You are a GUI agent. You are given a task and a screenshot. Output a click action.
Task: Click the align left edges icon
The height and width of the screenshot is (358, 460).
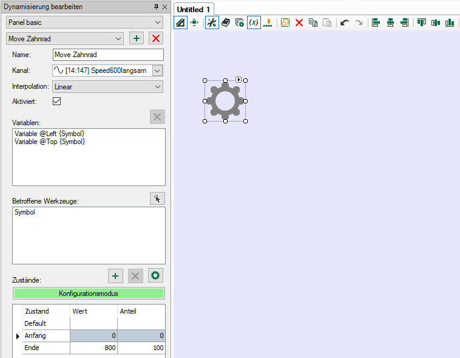376,22
